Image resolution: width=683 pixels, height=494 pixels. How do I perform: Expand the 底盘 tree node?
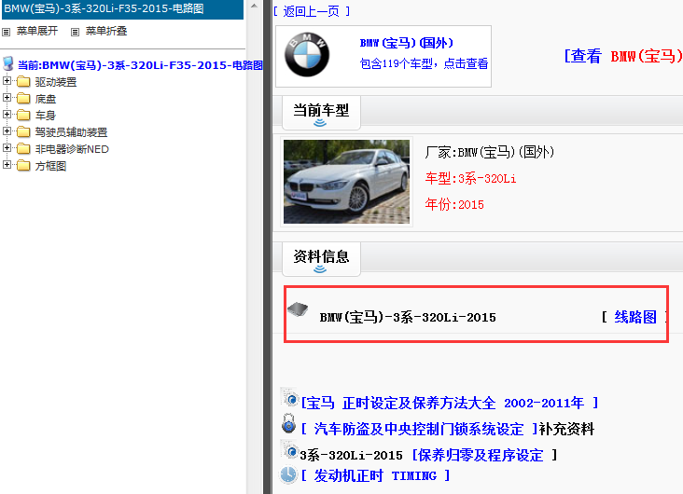7,98
